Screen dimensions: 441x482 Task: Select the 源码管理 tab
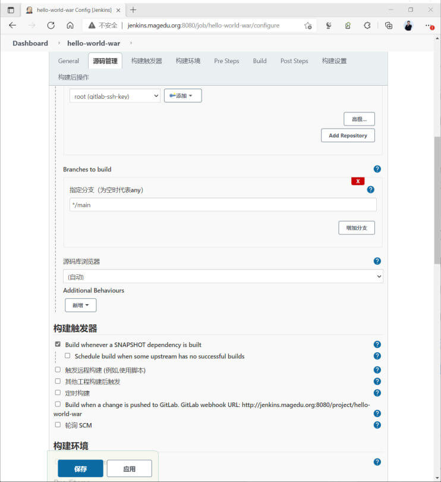coord(105,61)
